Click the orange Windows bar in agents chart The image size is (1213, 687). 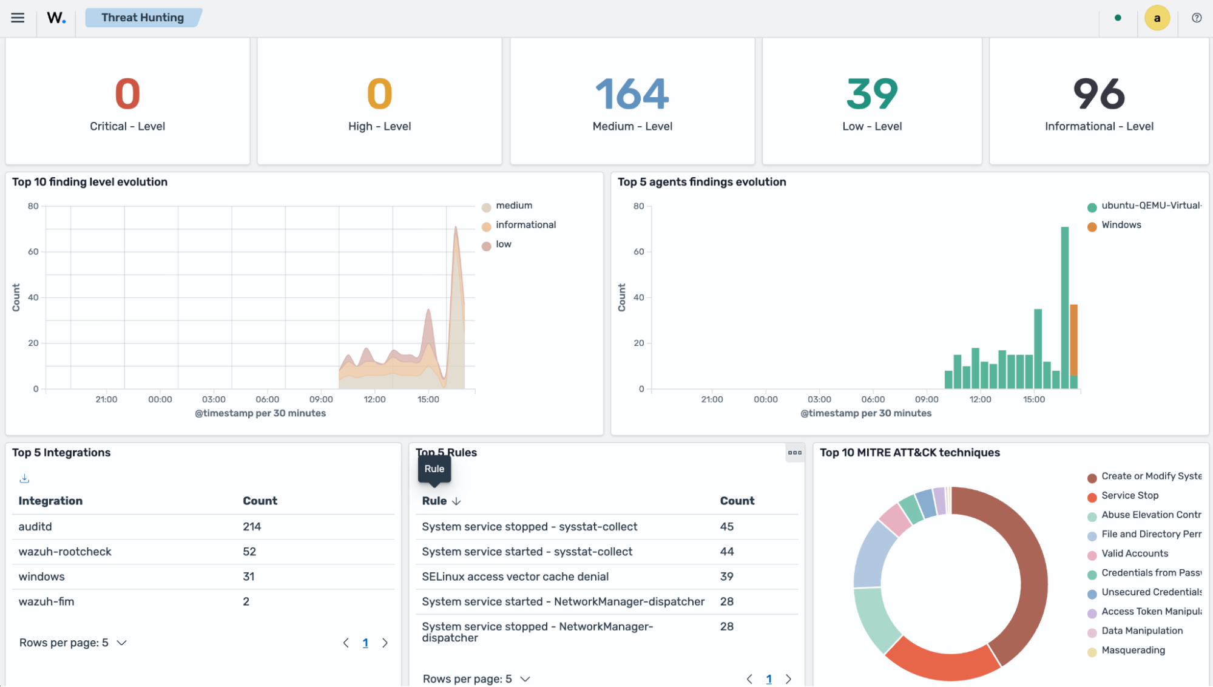pos(1073,340)
